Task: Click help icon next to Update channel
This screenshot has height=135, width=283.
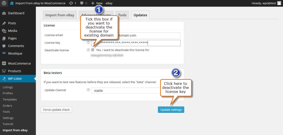Action: pos(88,90)
